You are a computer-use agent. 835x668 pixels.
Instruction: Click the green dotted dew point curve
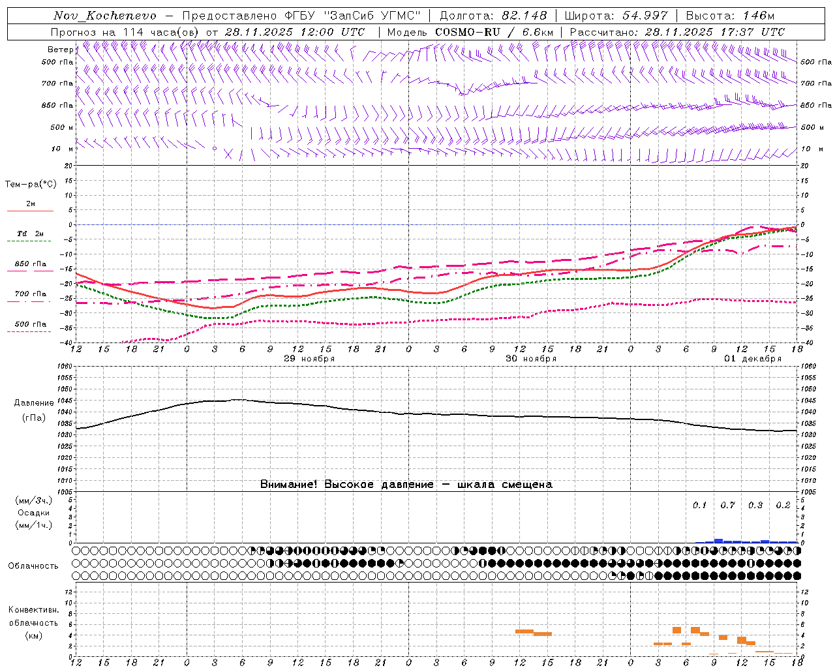point(436,302)
